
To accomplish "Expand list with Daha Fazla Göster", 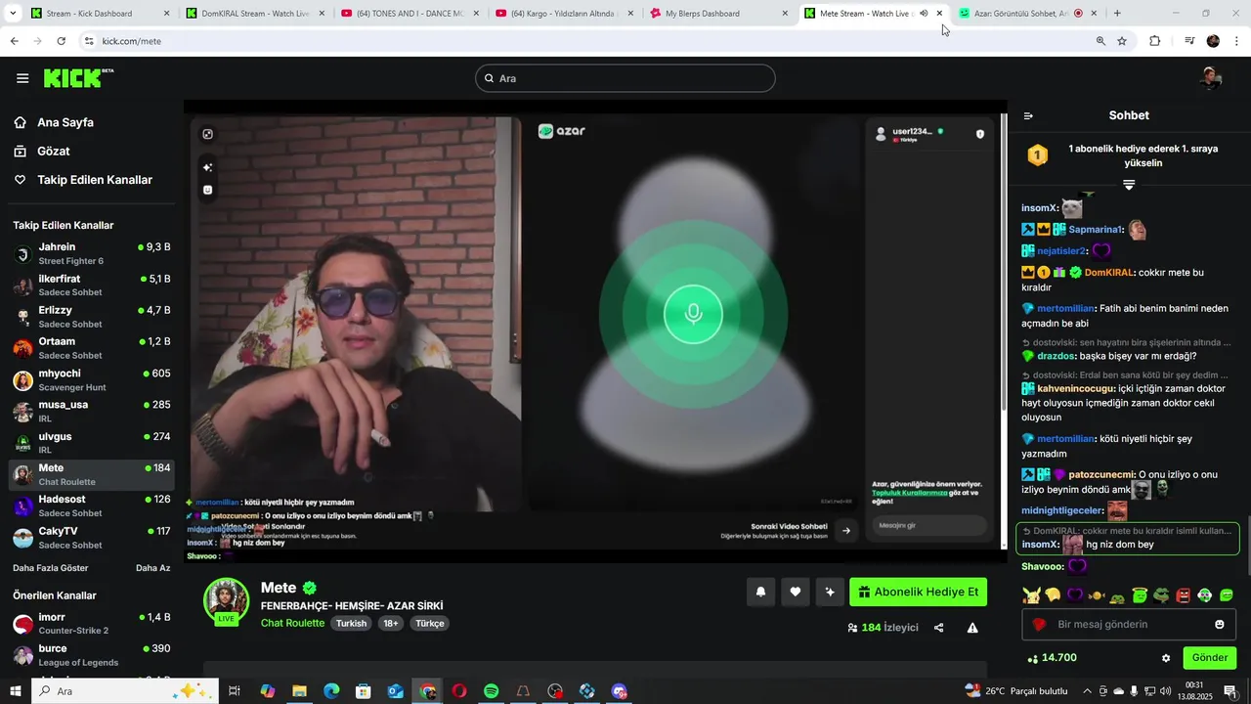I will [x=51, y=568].
